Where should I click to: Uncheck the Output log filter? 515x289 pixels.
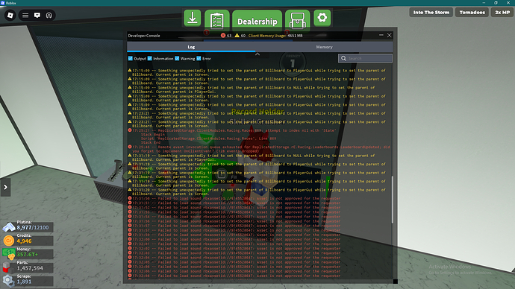(131, 58)
